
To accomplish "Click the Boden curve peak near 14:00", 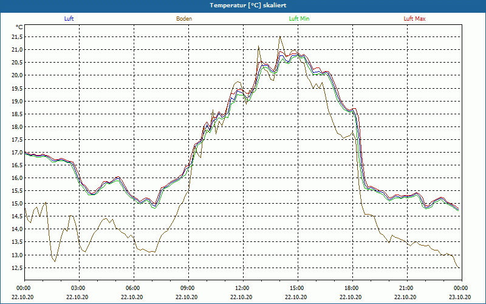I will pos(280,36).
